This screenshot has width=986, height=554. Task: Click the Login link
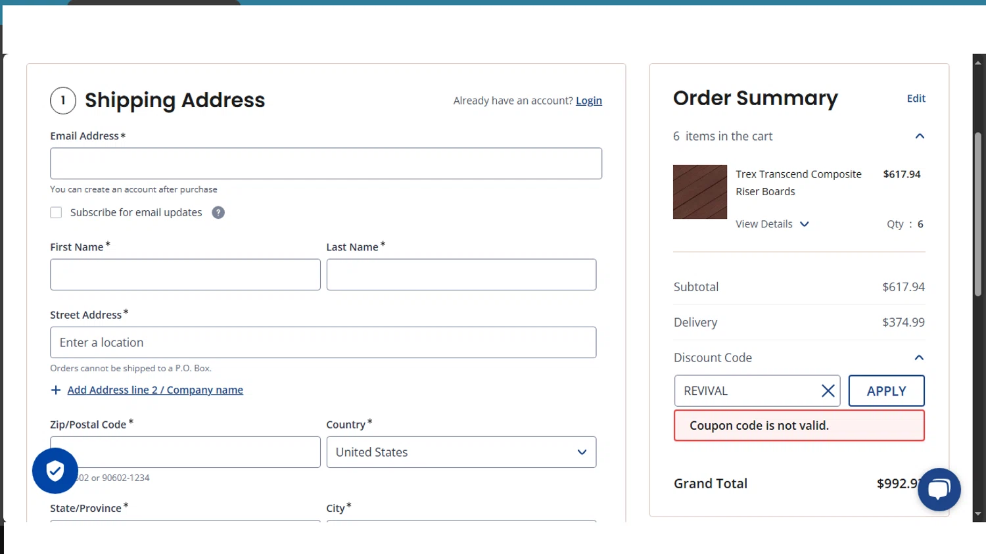click(589, 101)
